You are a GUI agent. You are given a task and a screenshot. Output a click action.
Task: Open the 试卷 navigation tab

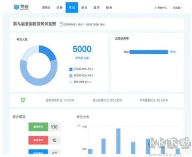point(59,7)
